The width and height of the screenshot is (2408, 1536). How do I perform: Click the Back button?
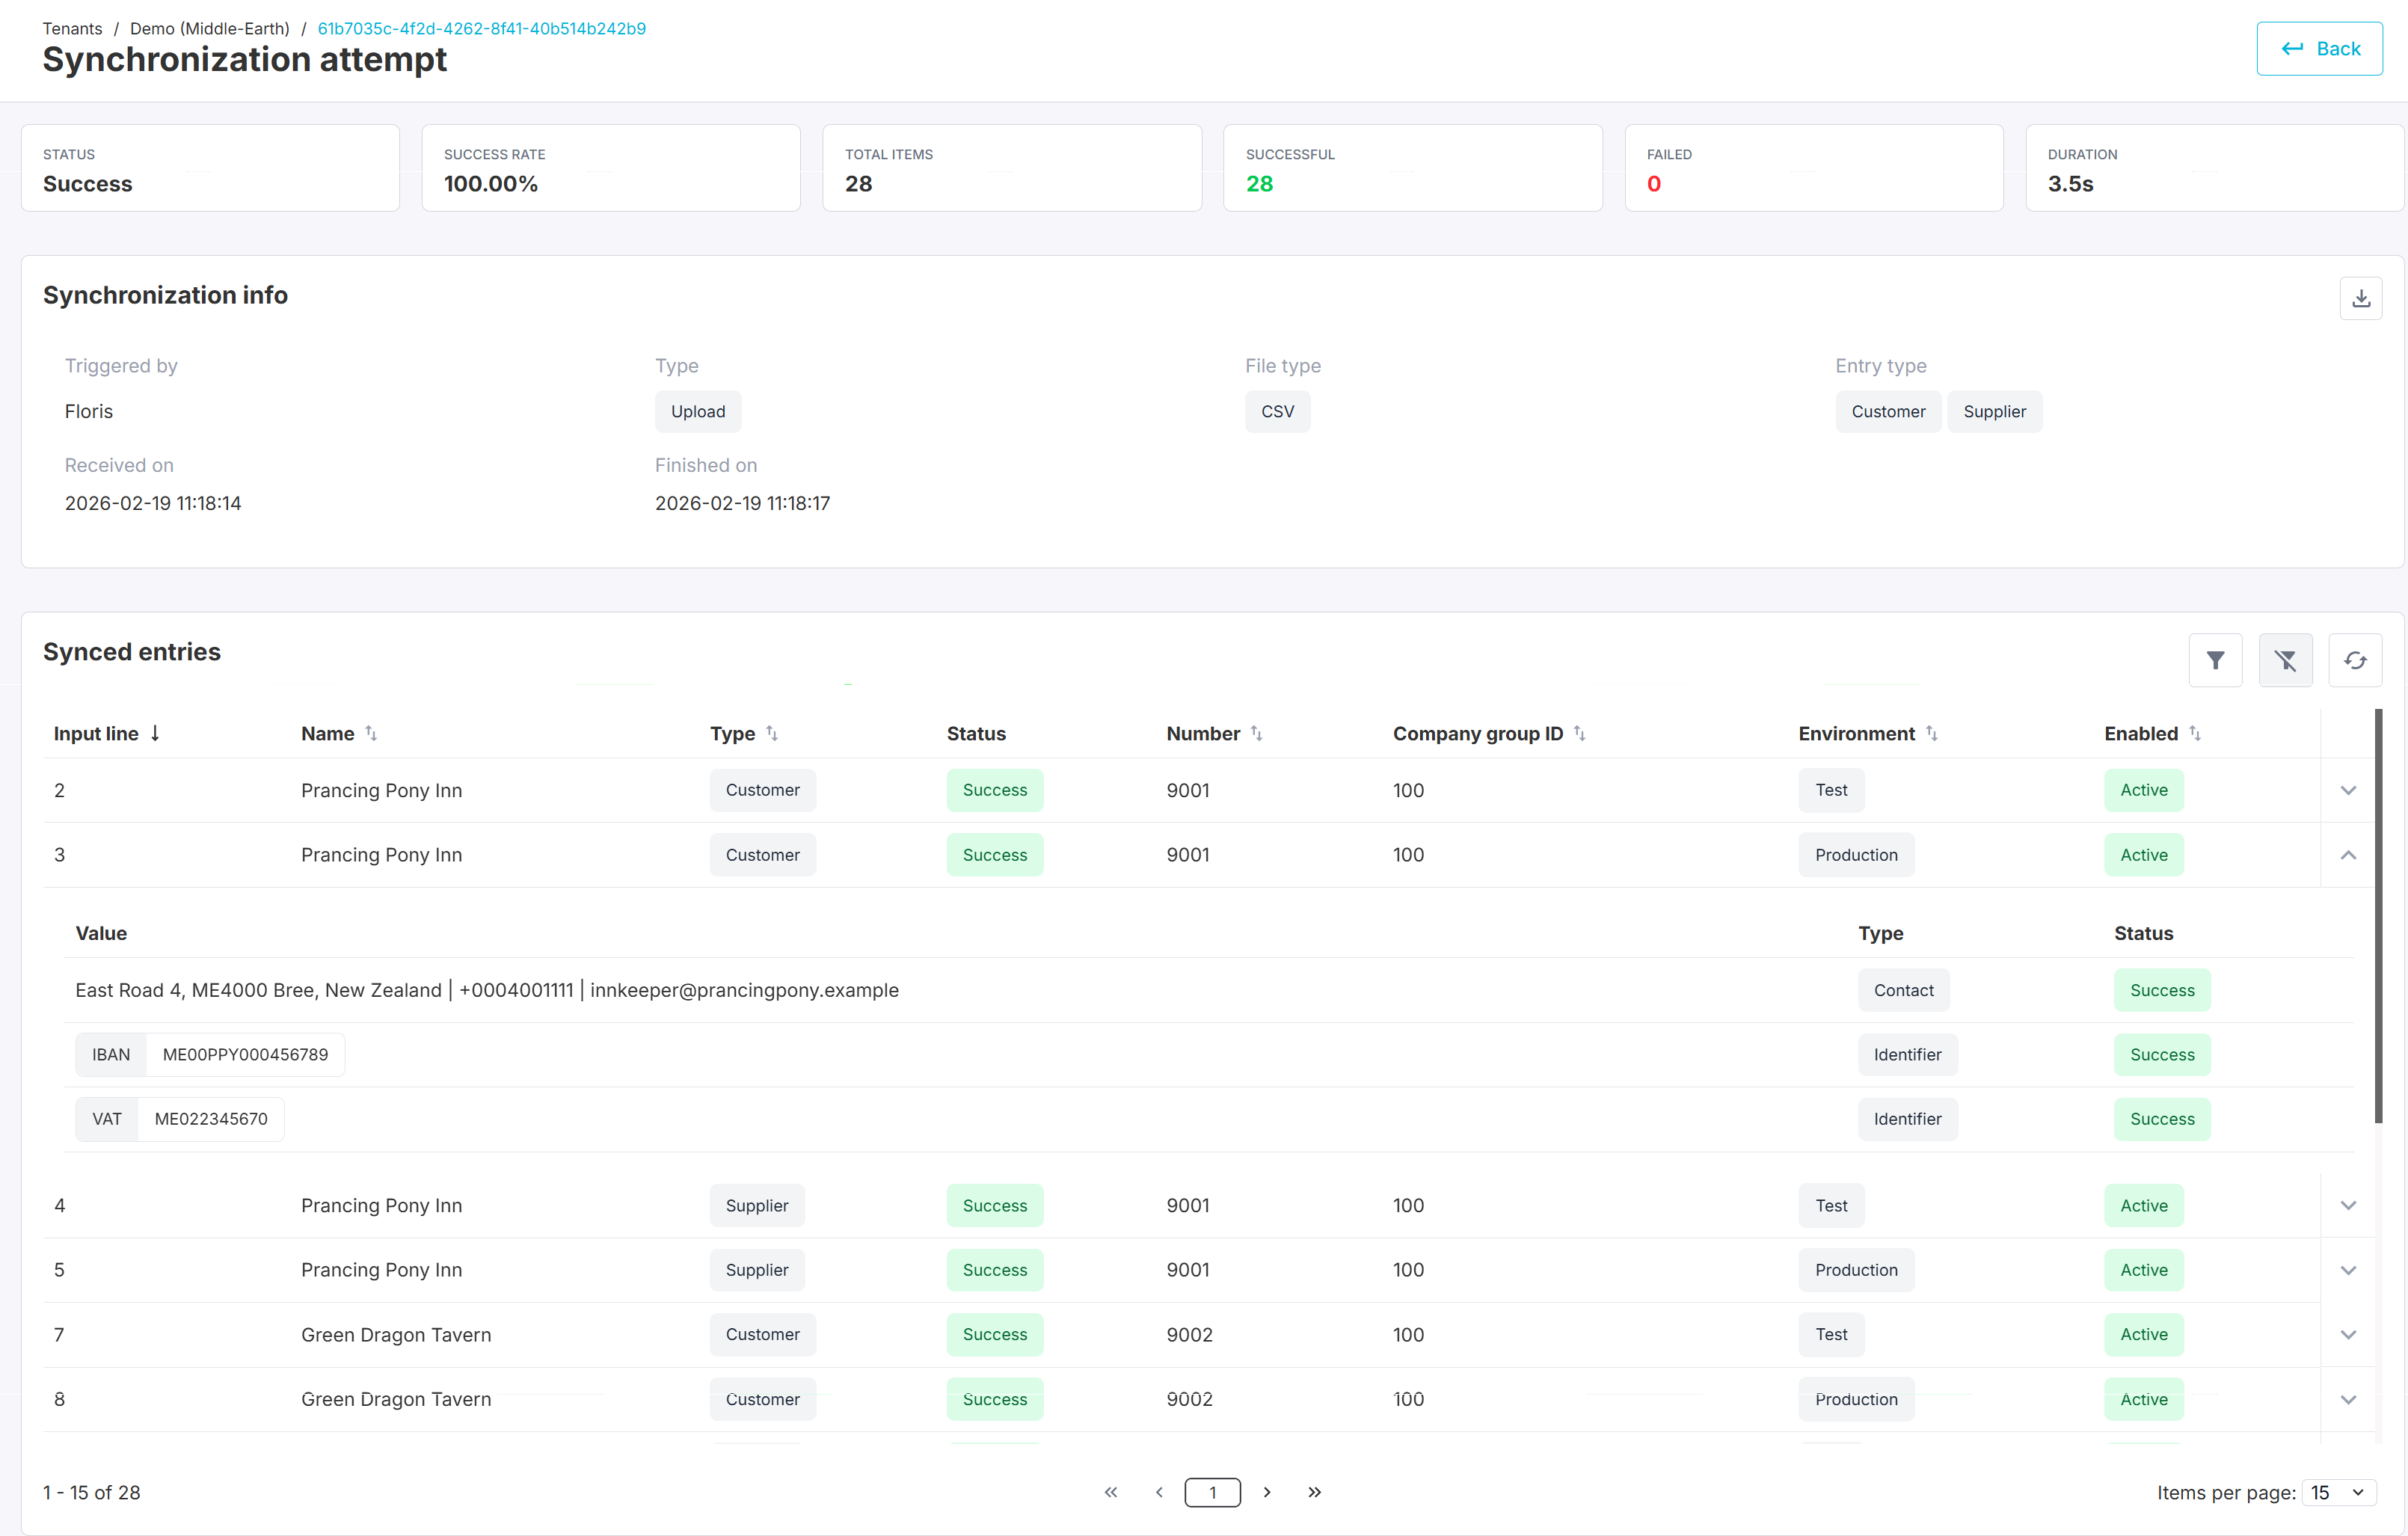point(2319,48)
